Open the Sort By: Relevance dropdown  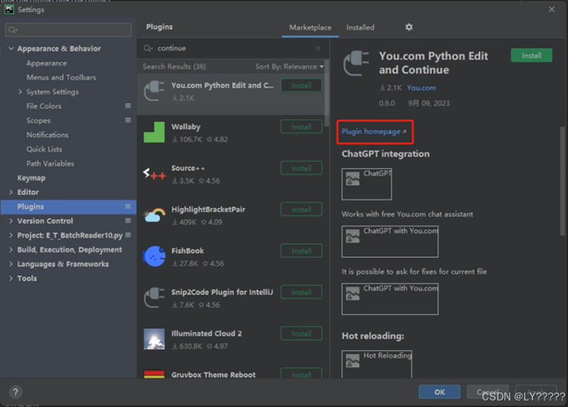coord(290,66)
